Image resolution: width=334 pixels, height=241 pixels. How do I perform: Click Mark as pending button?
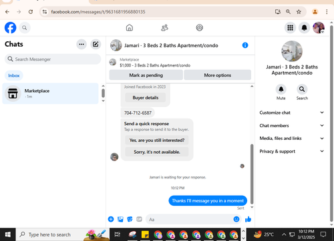pyautogui.click(x=146, y=75)
